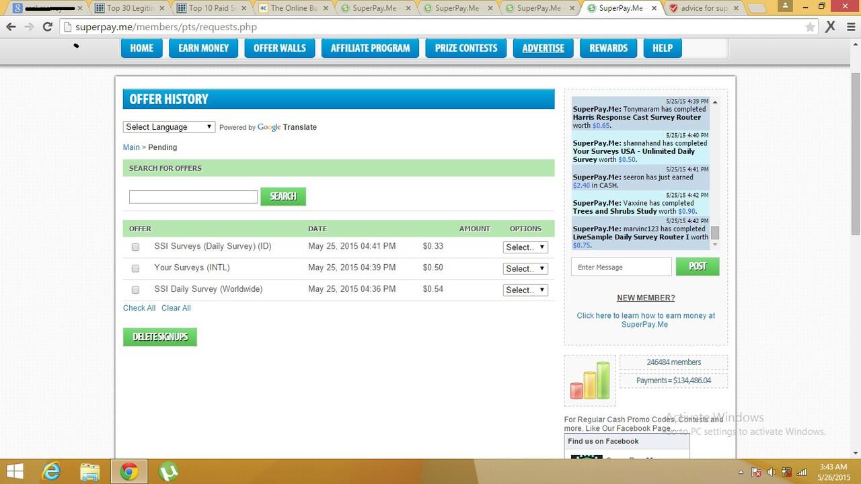Open Chrome menu hamburger icon
861x484 pixels.
coord(850,27)
